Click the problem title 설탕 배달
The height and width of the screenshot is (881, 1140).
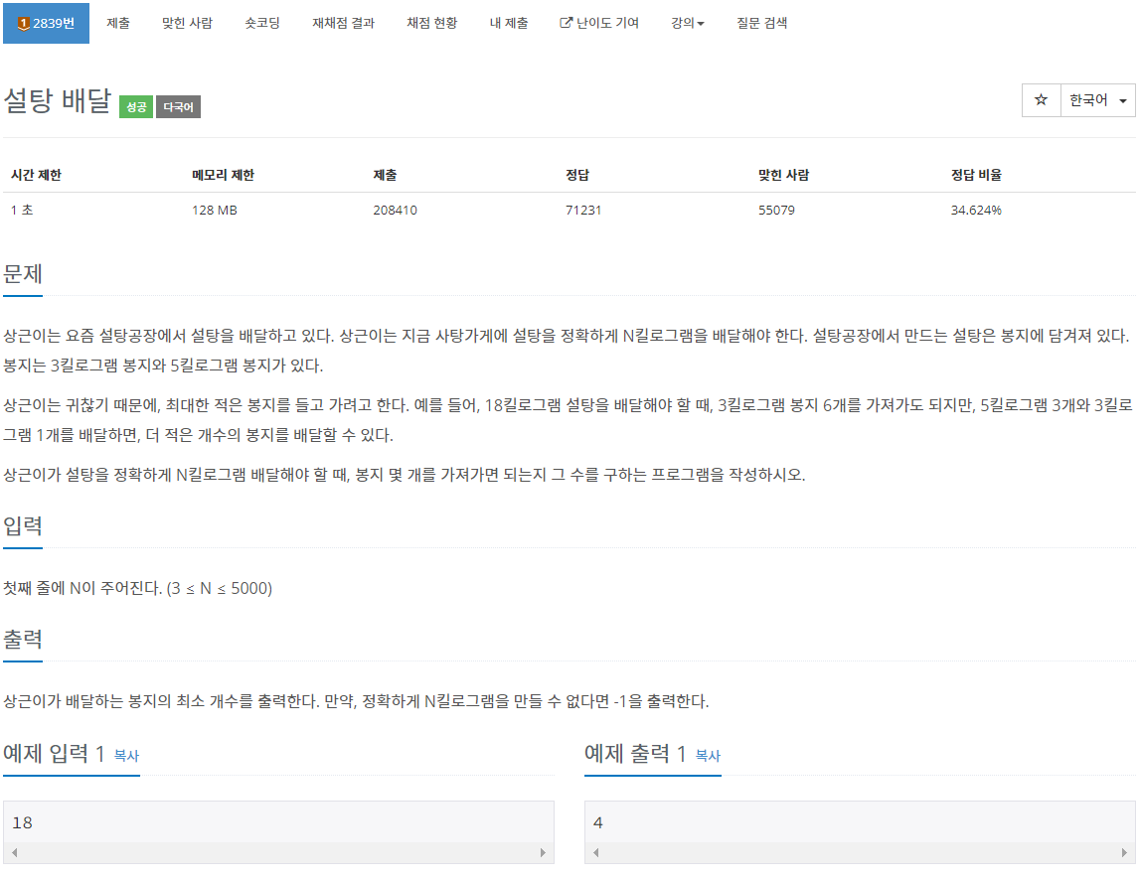pos(58,100)
